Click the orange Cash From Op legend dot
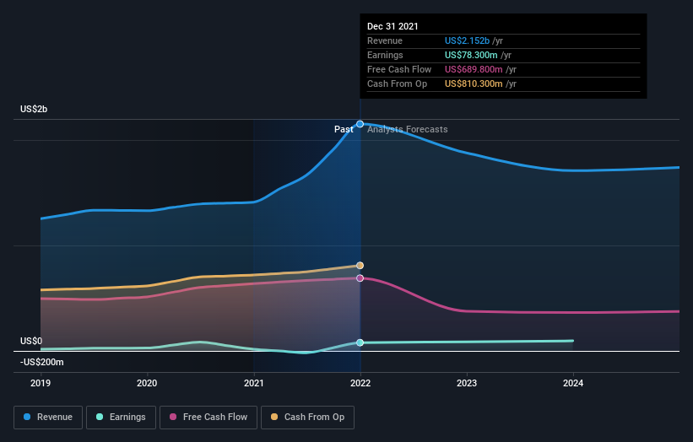This screenshot has height=442, width=693. (274, 417)
